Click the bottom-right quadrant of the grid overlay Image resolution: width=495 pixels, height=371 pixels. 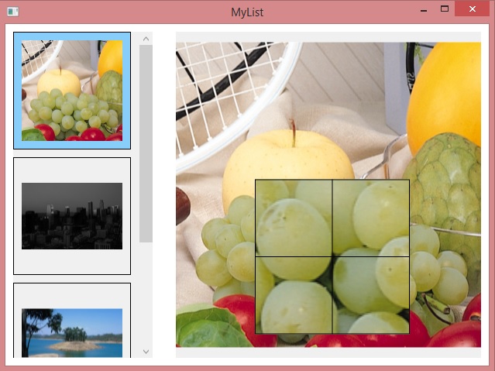coord(371,295)
